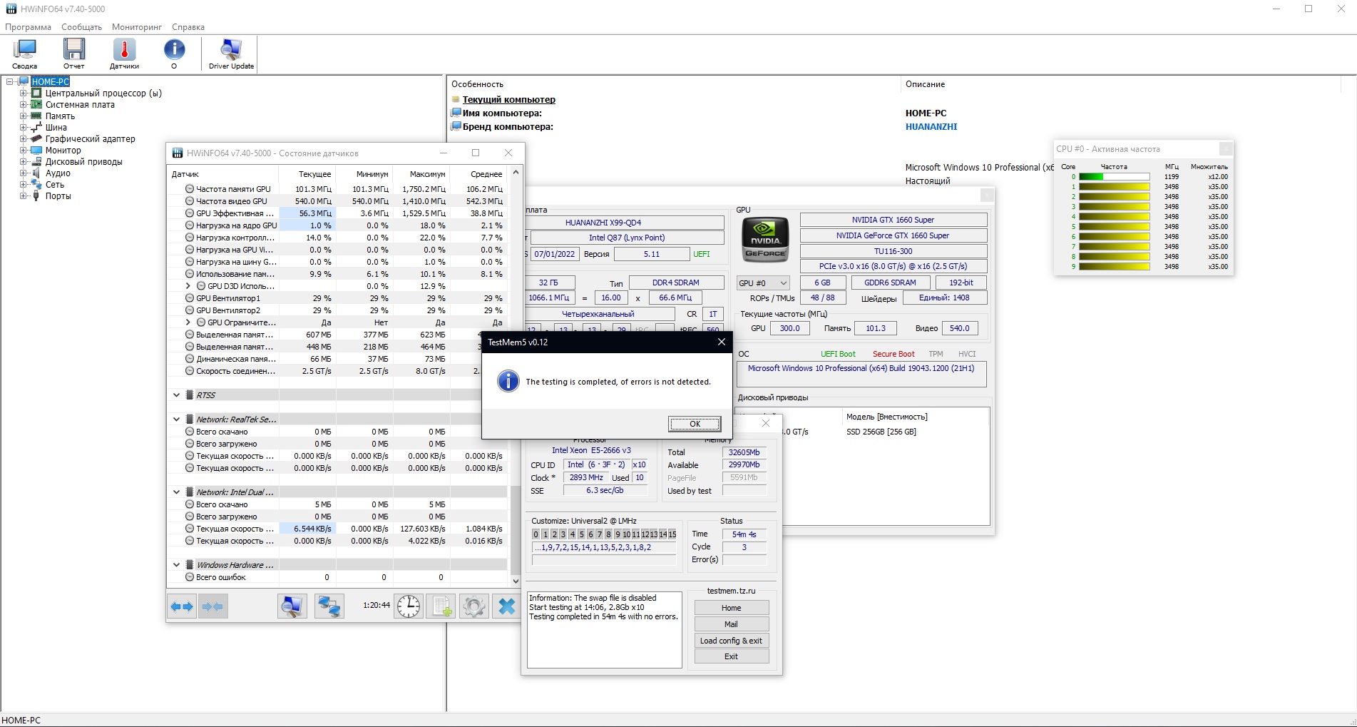
Task: Expand the Память tree node
Action: click(23, 116)
